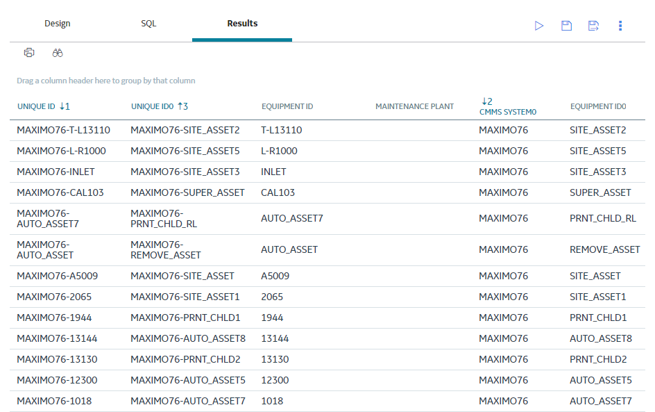This screenshot has height=412, width=655.
Task: Click EQUIPMENT ID0 cell SUPER_ASSET
Action: coord(600,193)
